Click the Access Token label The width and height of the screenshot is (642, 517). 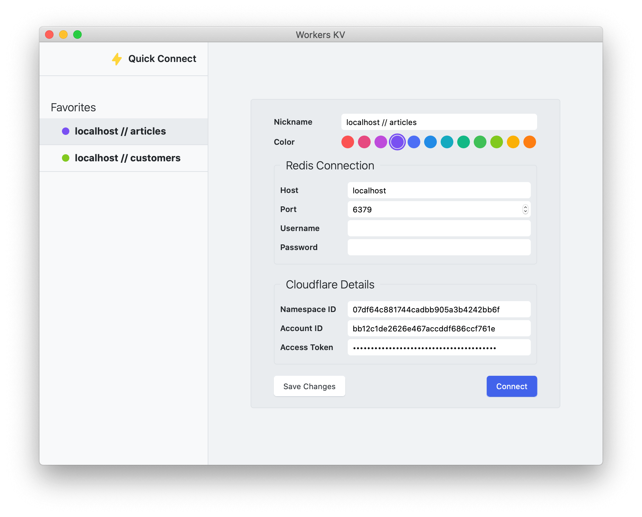(307, 348)
